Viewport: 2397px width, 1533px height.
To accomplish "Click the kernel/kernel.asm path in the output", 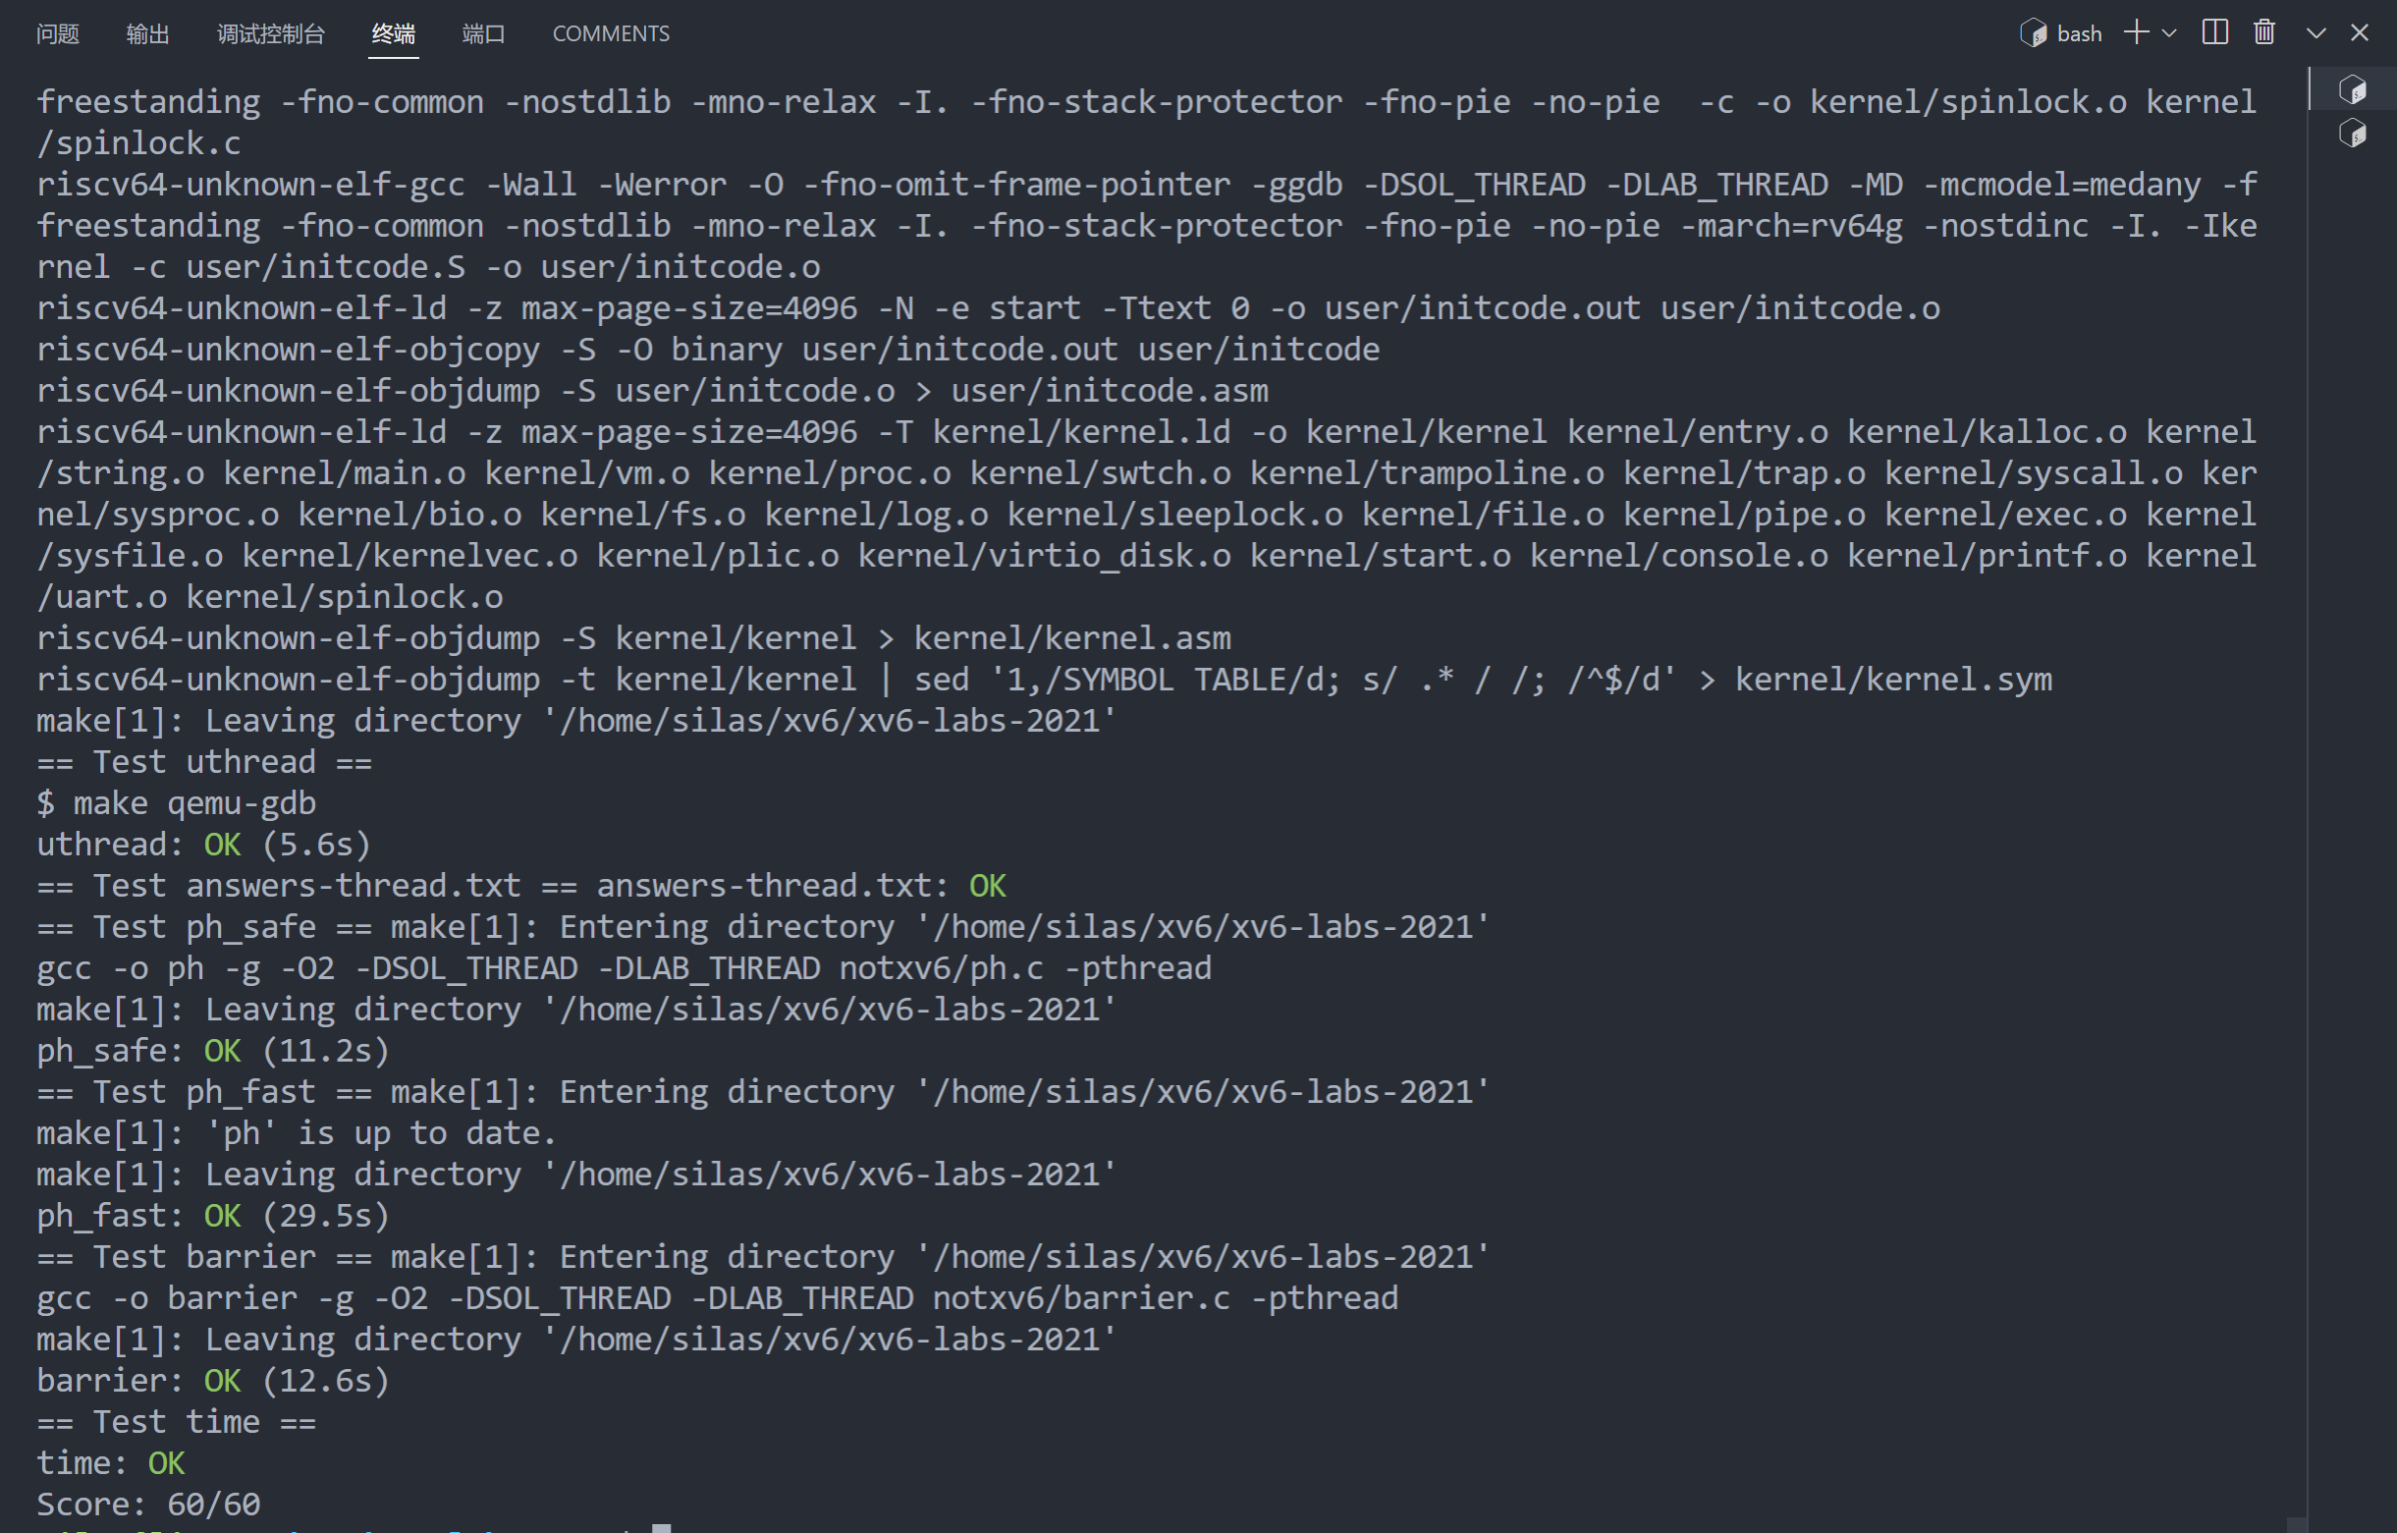I will 1072,638.
